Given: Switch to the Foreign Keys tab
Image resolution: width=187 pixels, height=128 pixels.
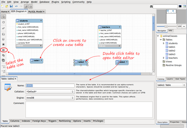Looking at the screenshot, I should (x=39, y=121).
